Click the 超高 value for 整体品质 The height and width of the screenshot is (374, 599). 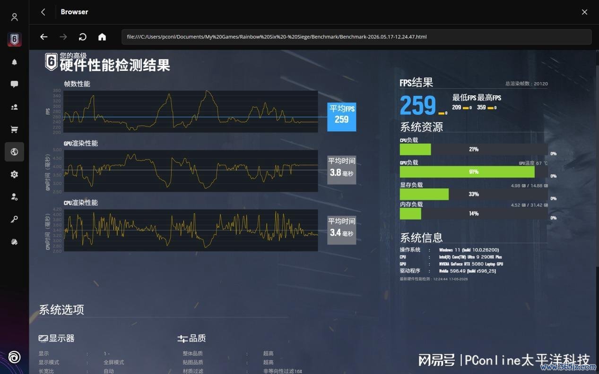click(268, 353)
